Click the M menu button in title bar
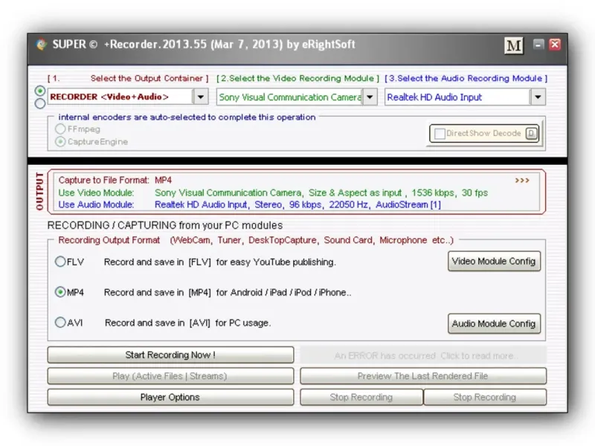The width and height of the screenshot is (595, 446). [x=514, y=46]
